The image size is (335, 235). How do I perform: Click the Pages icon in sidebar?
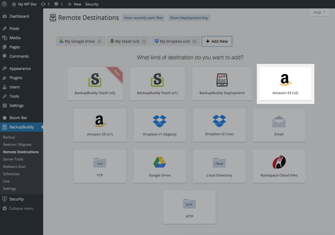pos(5,47)
